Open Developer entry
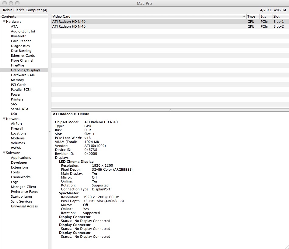Image resolution: width=289 pixels, height=249 pixels. (x=19, y=162)
